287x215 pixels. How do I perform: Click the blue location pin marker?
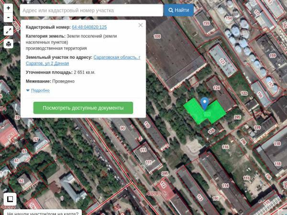204,103
